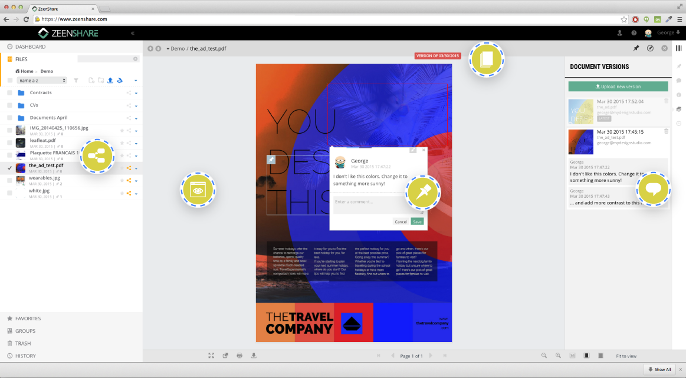This screenshot has width=686, height=378.
Task: Click the 1:1 actual size icon
Action: (x=572, y=356)
